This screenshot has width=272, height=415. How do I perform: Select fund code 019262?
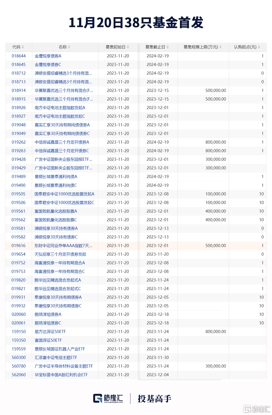click(x=19, y=142)
